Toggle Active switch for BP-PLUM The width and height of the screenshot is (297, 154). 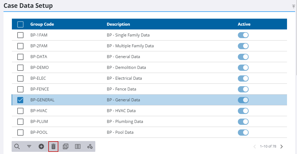[x=243, y=121]
